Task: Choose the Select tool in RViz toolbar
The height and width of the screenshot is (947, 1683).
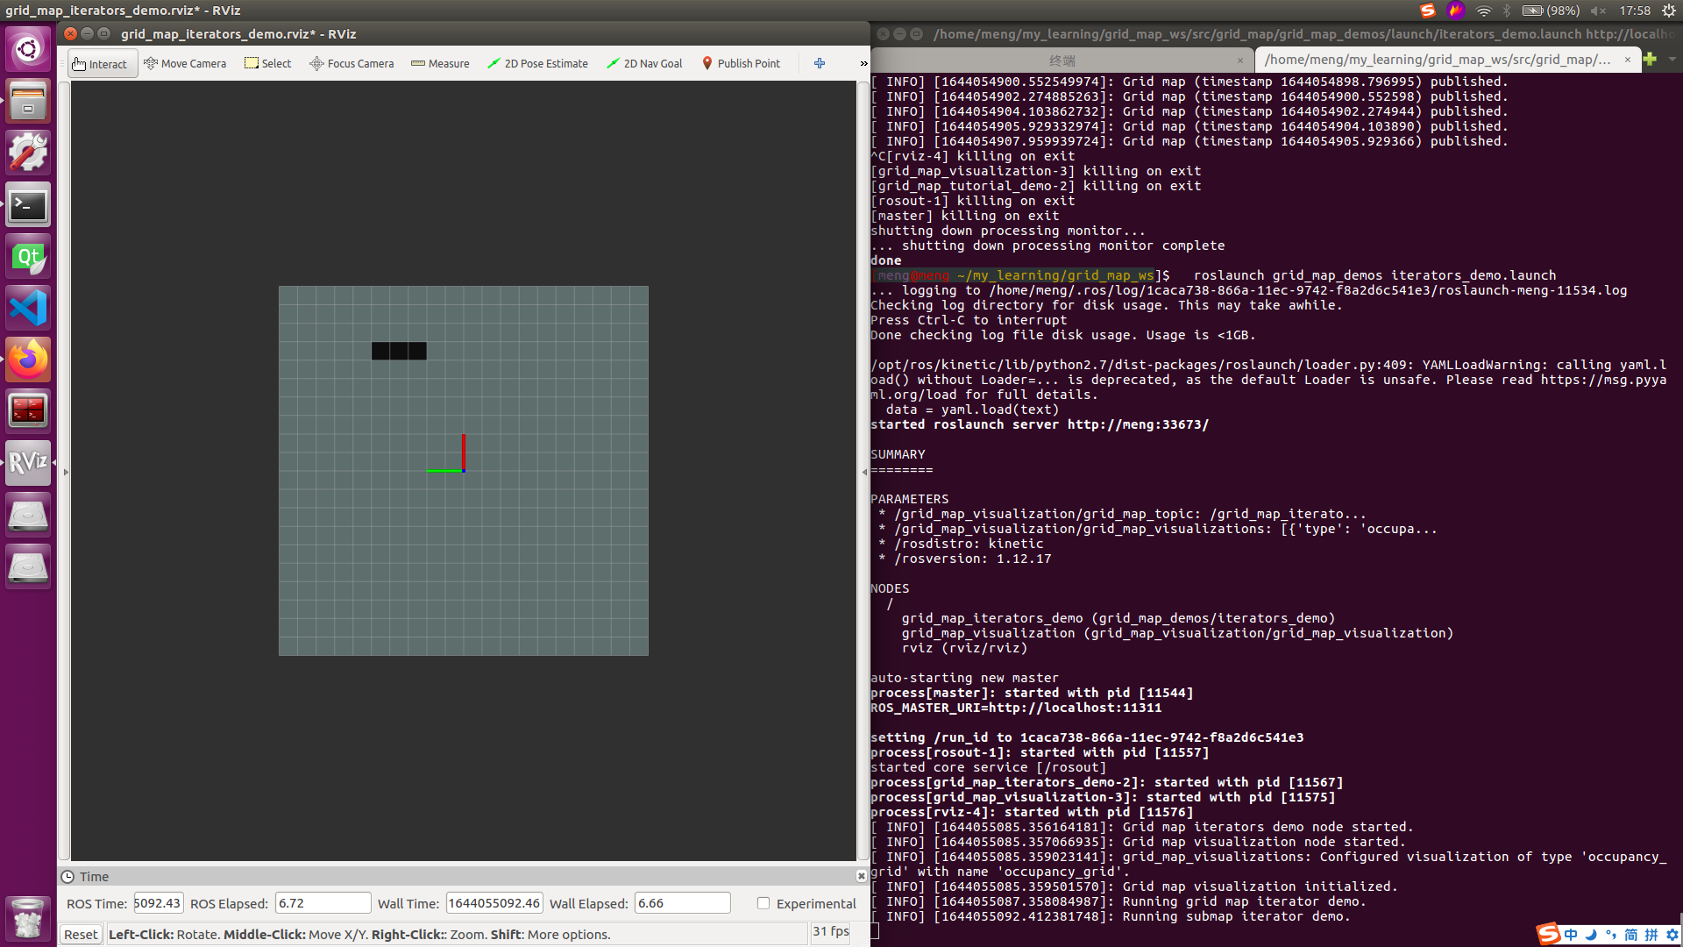Action: [268, 64]
